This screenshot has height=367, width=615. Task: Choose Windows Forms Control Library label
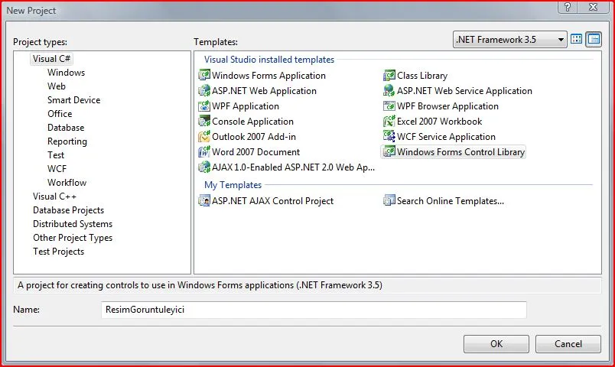[x=460, y=151]
